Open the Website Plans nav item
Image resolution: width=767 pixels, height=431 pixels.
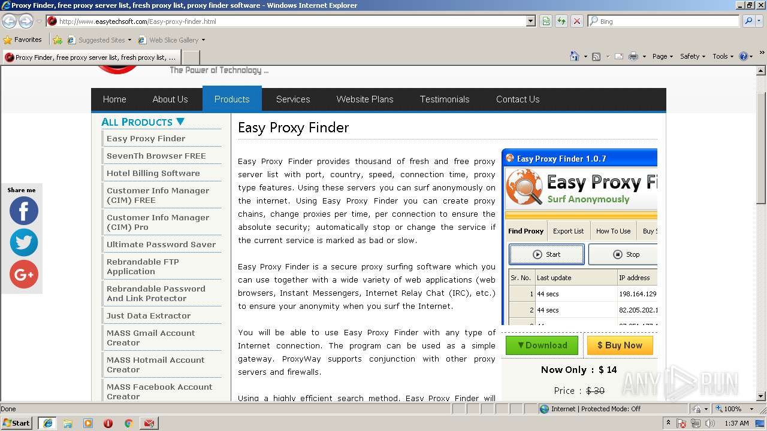point(365,99)
